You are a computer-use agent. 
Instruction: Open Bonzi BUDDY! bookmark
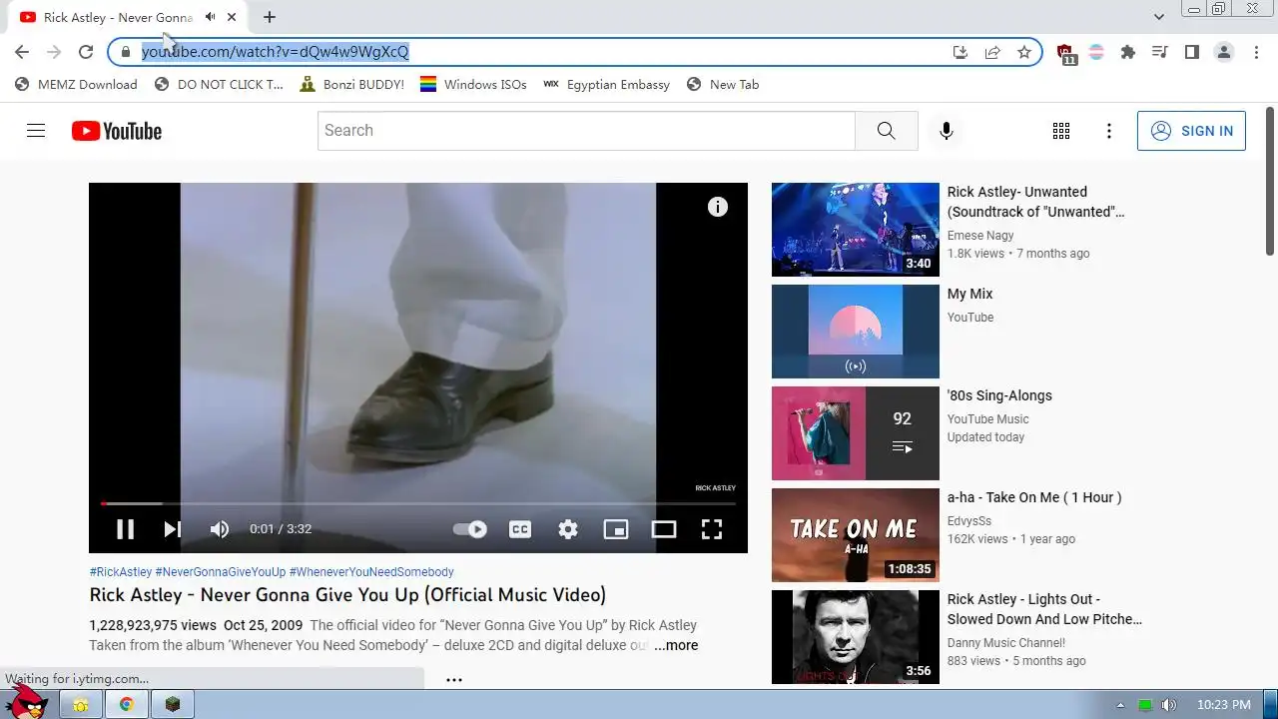(x=352, y=85)
